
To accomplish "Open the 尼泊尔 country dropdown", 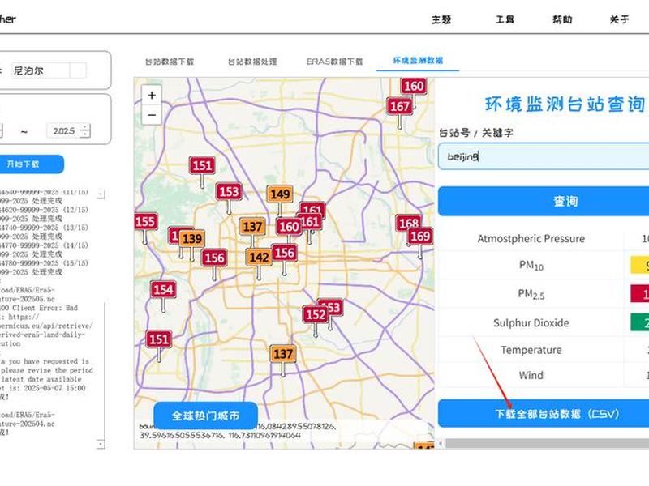I will click(x=78, y=70).
